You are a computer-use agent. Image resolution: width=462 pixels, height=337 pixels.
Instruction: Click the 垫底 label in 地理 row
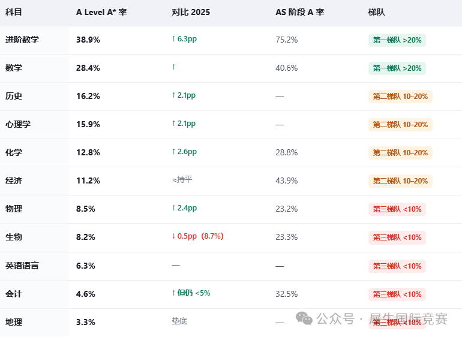coord(179,321)
